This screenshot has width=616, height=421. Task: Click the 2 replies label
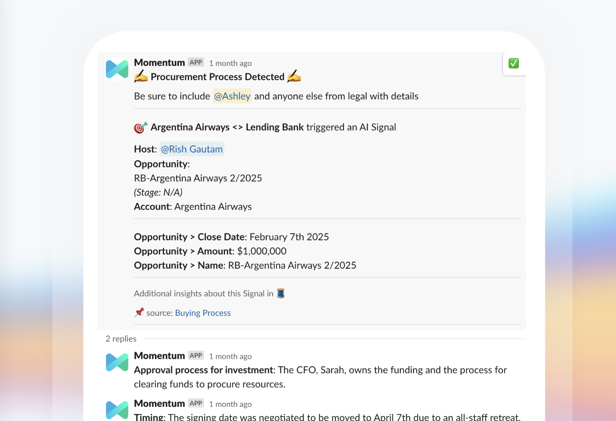[x=121, y=338]
